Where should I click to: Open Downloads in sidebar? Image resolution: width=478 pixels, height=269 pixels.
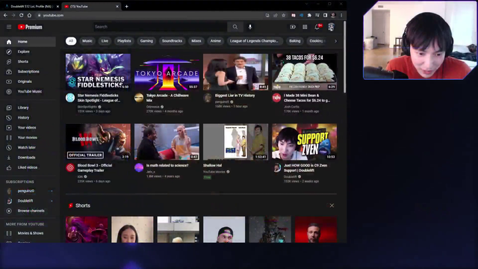point(28,158)
